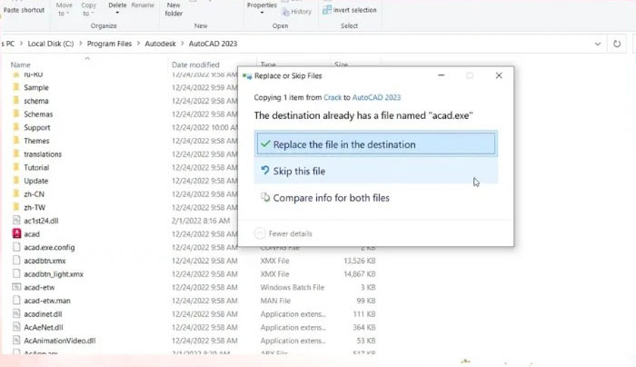The height and width of the screenshot is (367, 636).
Task: Click Paste shortcut in ribbon
Action: [24, 10]
